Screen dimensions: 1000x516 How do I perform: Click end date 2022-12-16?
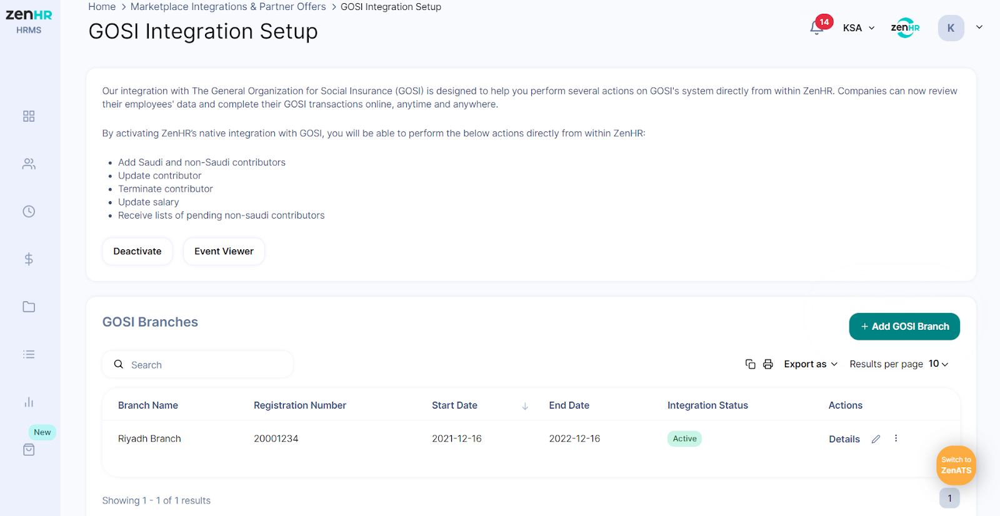tap(574, 439)
